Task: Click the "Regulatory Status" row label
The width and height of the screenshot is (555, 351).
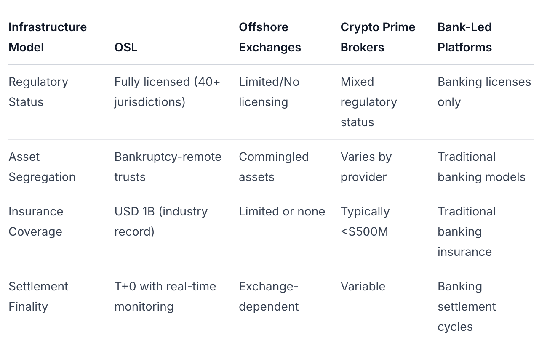Action: pos(38,92)
